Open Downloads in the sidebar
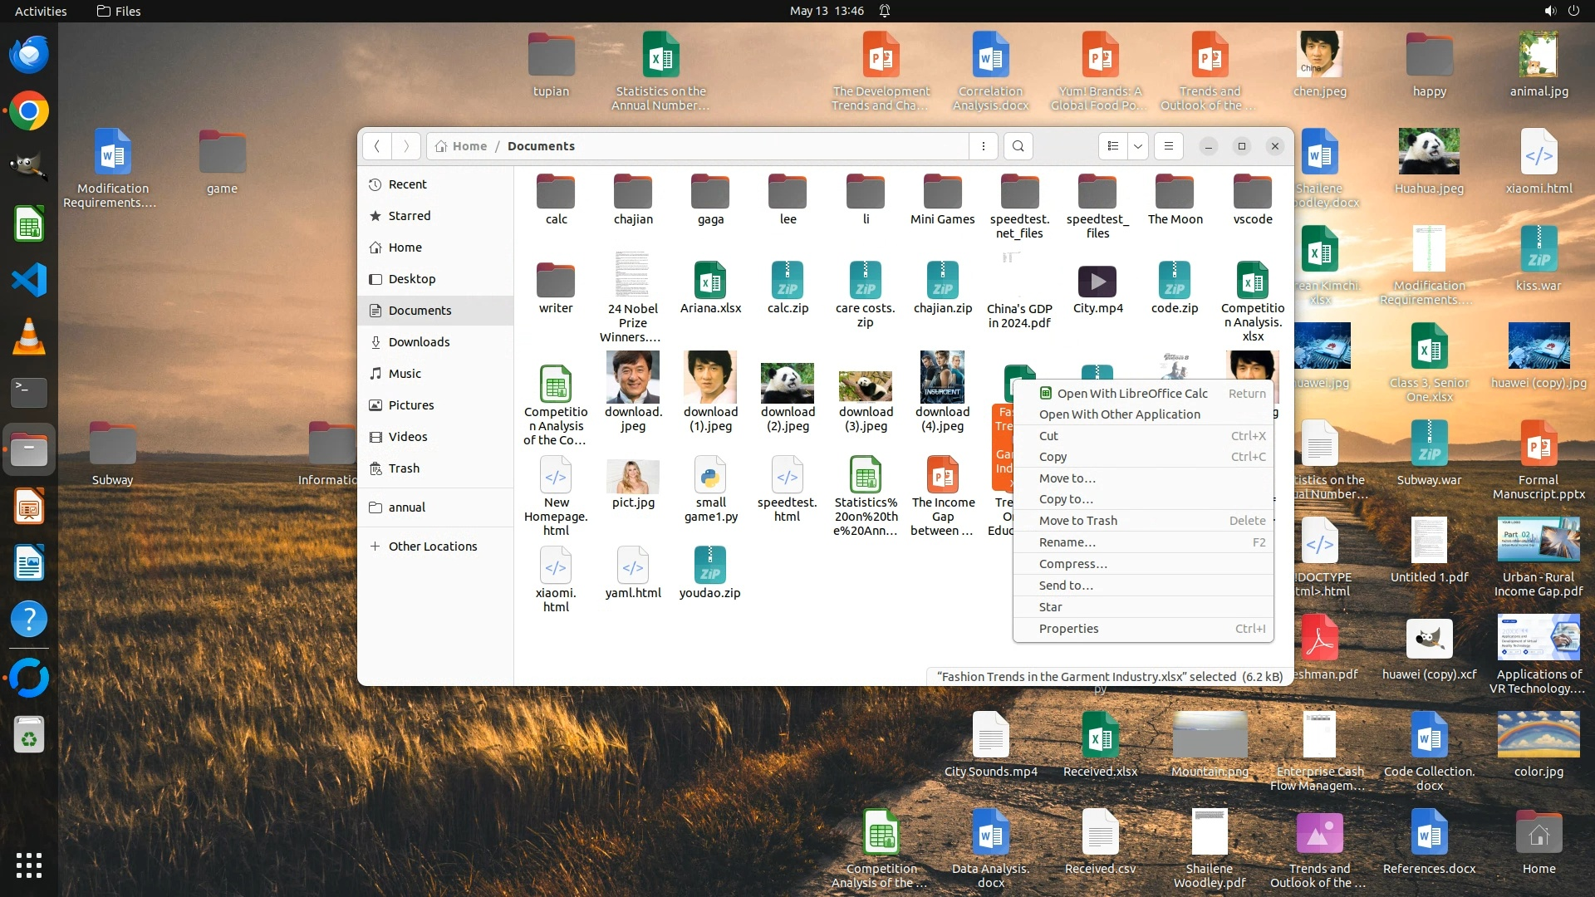 pos(419,342)
